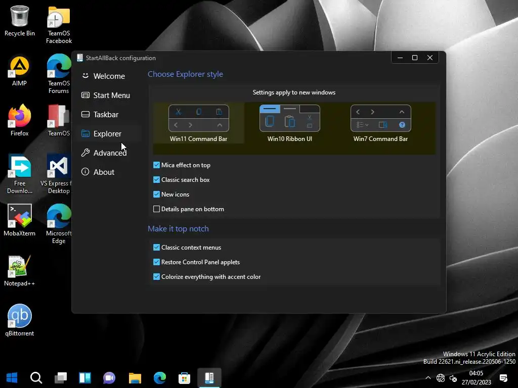518x388 pixels.
Task: Select the Recycle Bin desktop icon
Action: (20, 21)
